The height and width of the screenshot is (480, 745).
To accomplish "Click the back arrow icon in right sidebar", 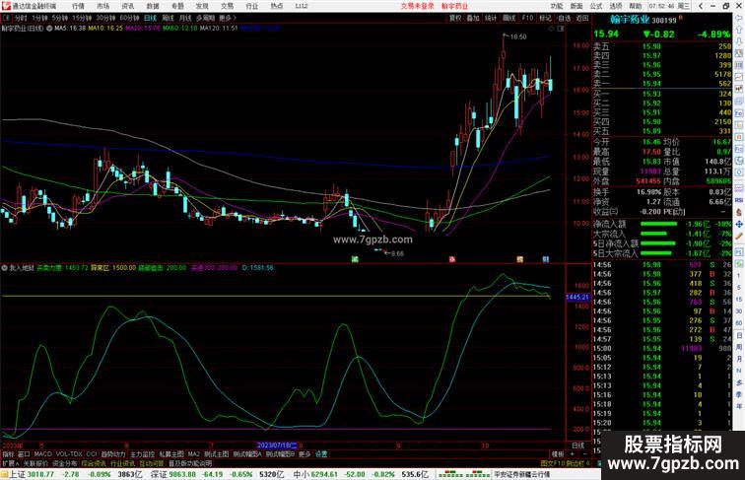I will coord(739,19).
